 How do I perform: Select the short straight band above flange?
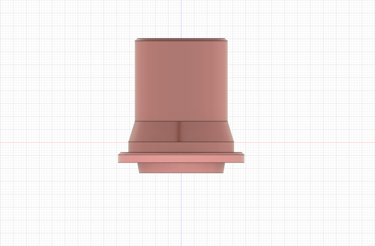[181, 147]
